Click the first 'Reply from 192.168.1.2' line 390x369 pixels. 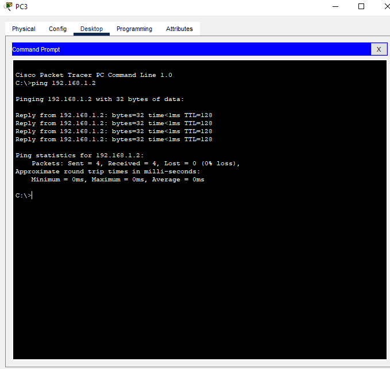(x=114, y=115)
